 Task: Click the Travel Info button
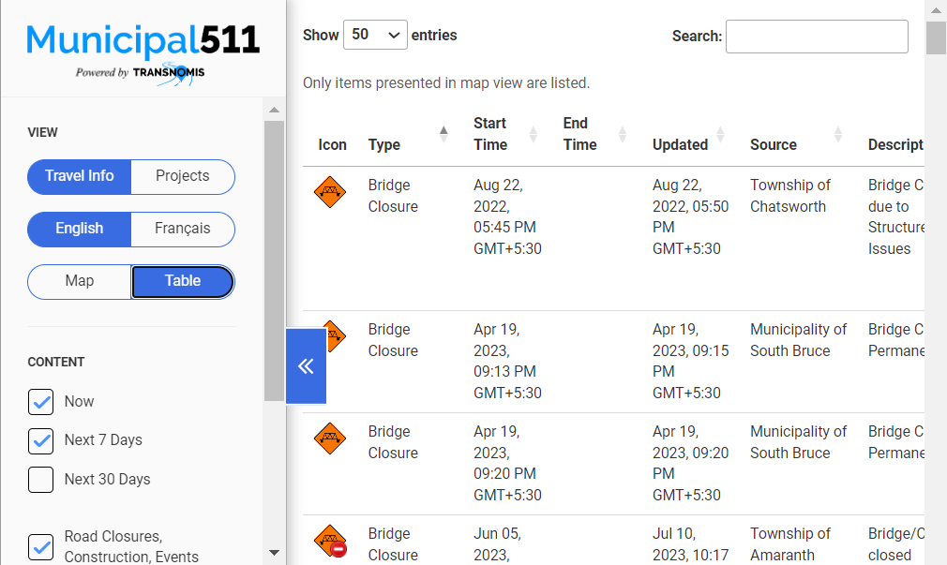point(79,176)
